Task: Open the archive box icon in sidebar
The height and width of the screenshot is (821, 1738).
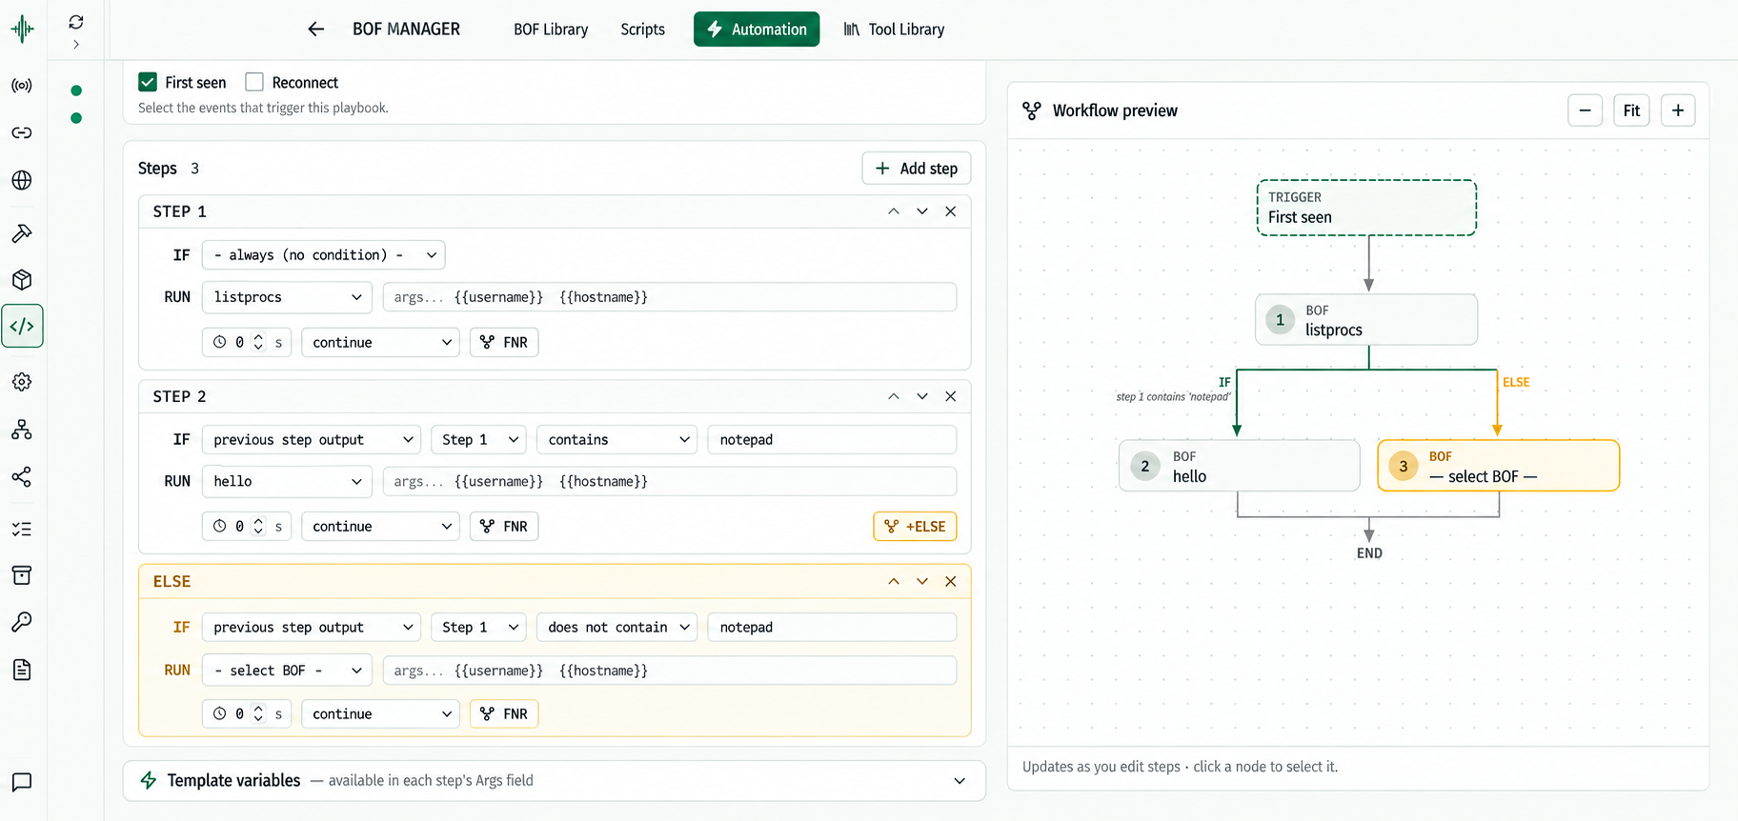Action: pos(22,575)
